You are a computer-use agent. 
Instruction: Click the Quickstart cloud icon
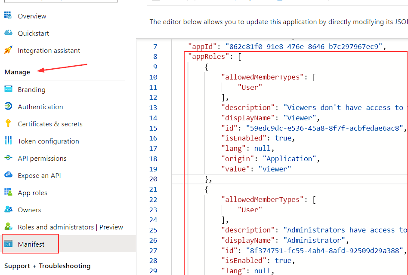coord(8,33)
